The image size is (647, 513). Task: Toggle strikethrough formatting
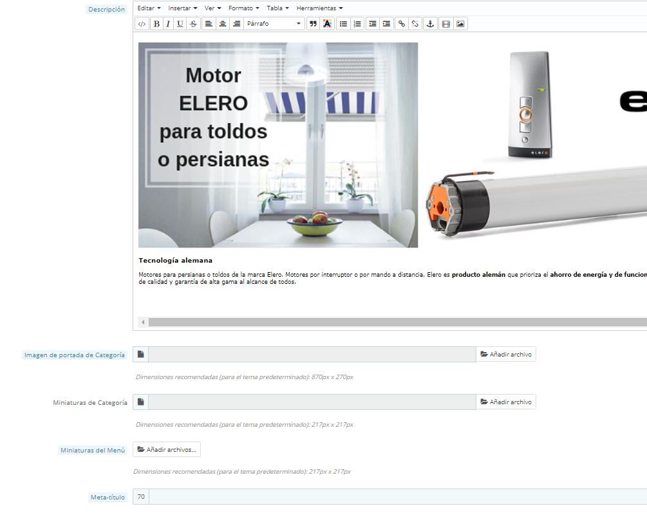coord(193,24)
